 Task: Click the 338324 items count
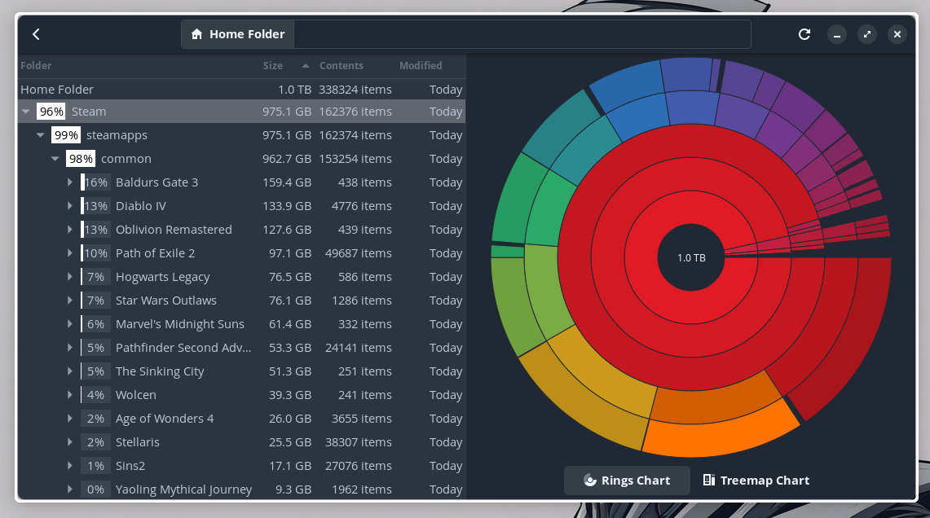click(355, 90)
